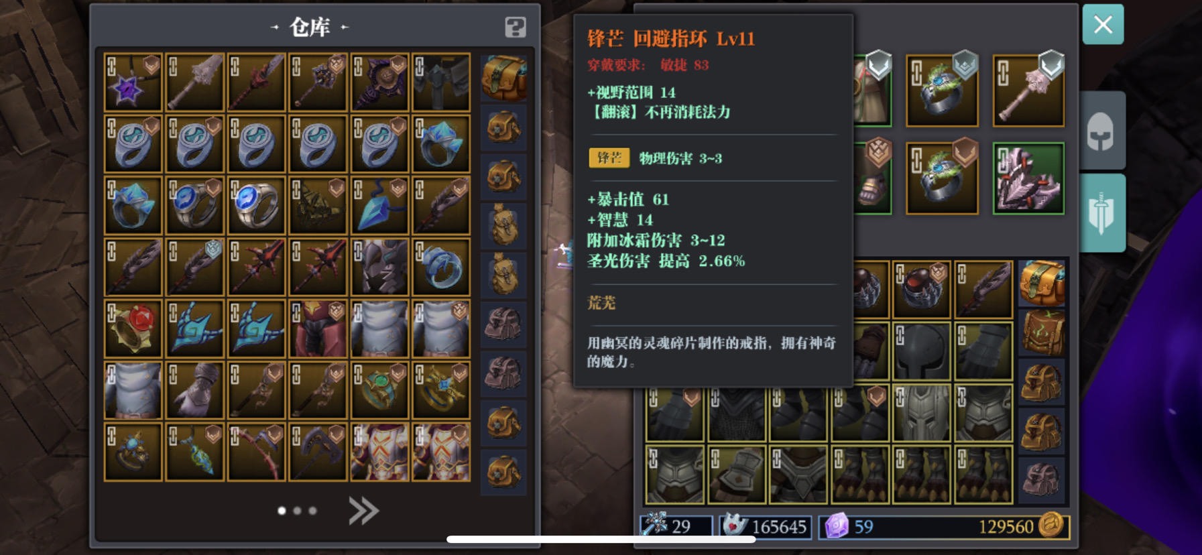The width and height of the screenshot is (1202, 555).
Task: Select the green backpack in inventory column
Action: (1041, 332)
